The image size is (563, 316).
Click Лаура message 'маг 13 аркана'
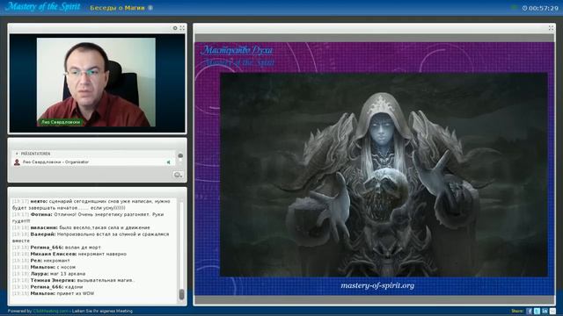pyautogui.click(x=49, y=274)
